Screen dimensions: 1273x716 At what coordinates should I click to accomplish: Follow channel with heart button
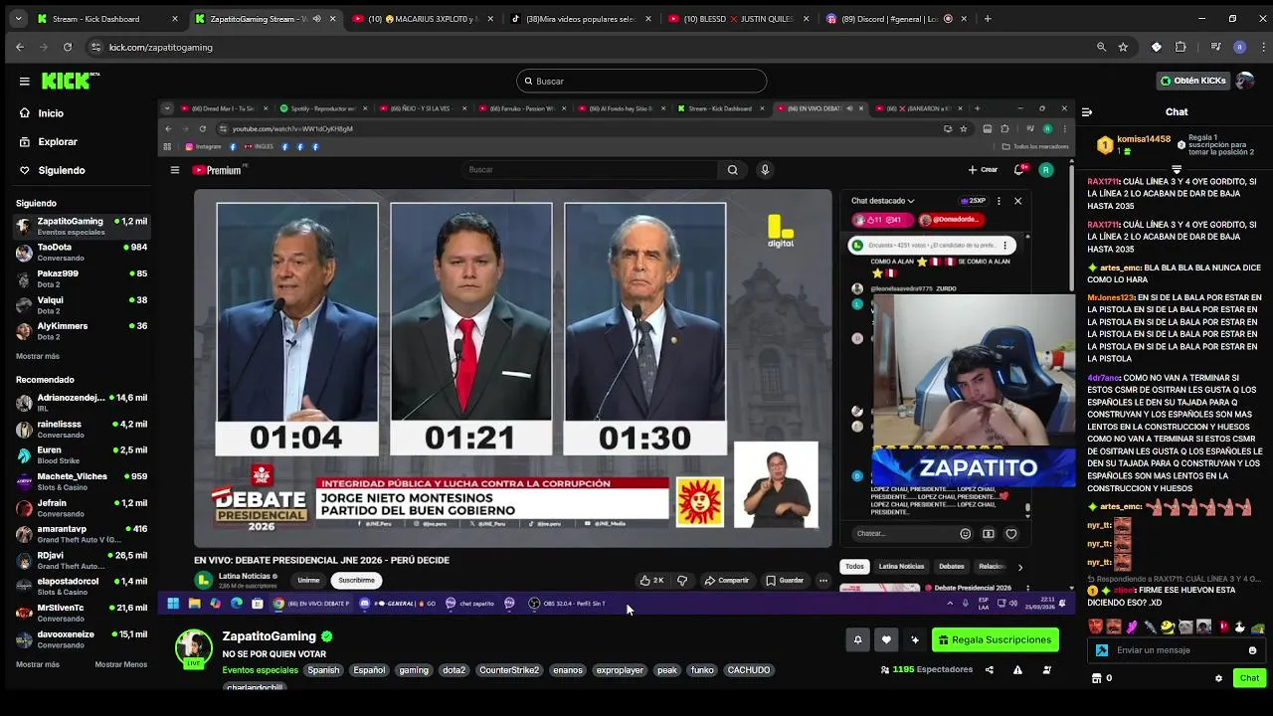pyautogui.click(x=886, y=639)
